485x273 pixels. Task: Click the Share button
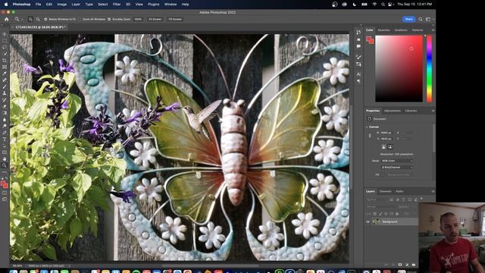408,19
